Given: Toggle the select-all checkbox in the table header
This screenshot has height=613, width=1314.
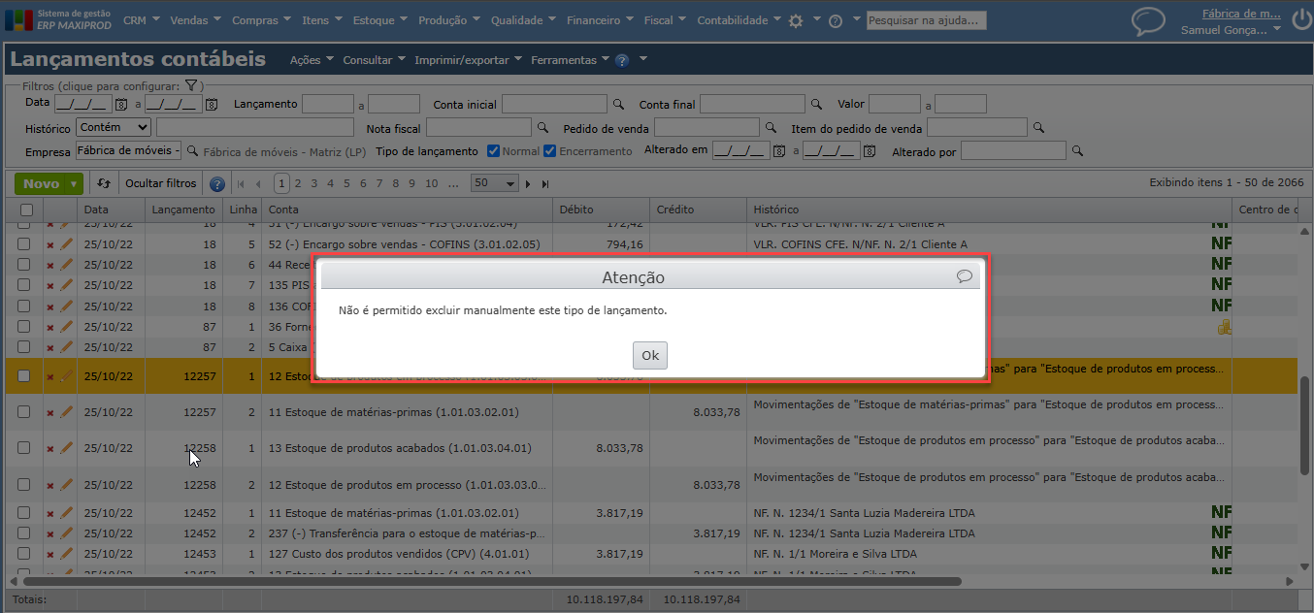Looking at the screenshot, I should pos(26,210).
